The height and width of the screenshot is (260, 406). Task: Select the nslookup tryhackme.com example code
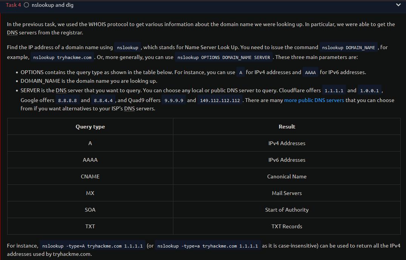click(62, 57)
